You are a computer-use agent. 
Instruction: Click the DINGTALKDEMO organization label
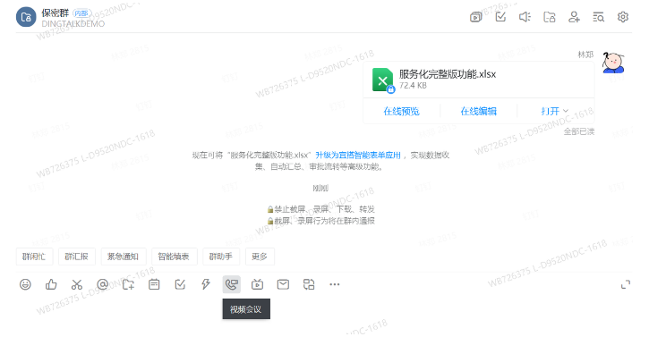pyautogui.click(x=73, y=24)
